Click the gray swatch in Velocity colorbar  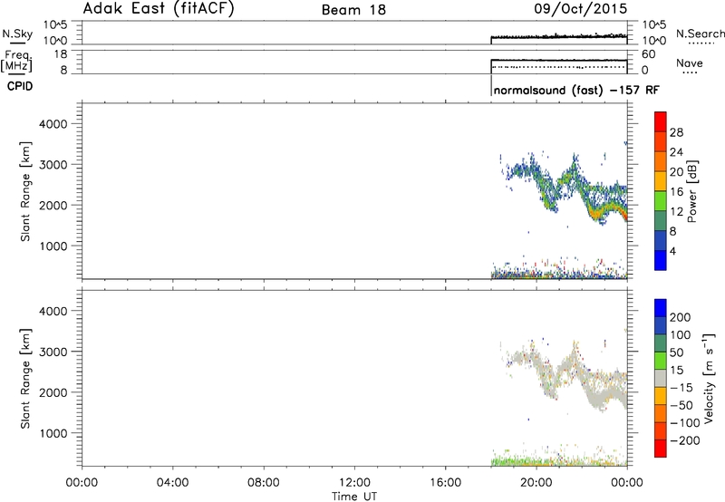661,378
